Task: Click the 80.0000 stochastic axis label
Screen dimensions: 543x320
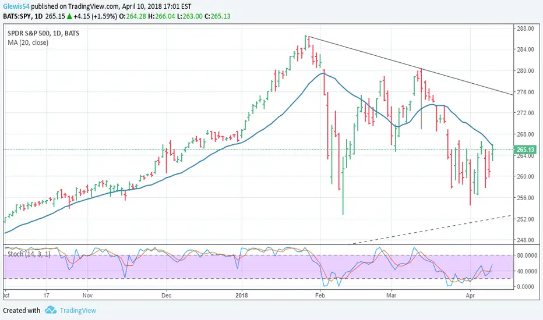Action: [x=527, y=255]
